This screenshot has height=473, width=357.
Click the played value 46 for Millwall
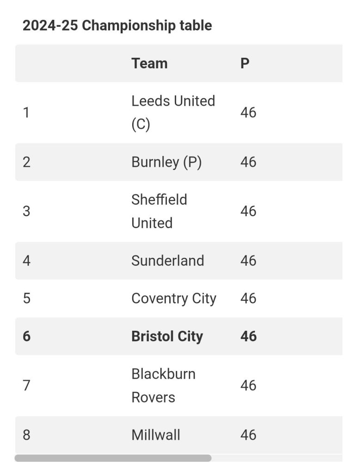point(248,435)
